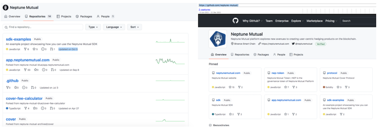This screenshot has height=135, width=381.
Task: Click the star icon showing 2 on pinned sdk card
Action: tap(230, 114)
